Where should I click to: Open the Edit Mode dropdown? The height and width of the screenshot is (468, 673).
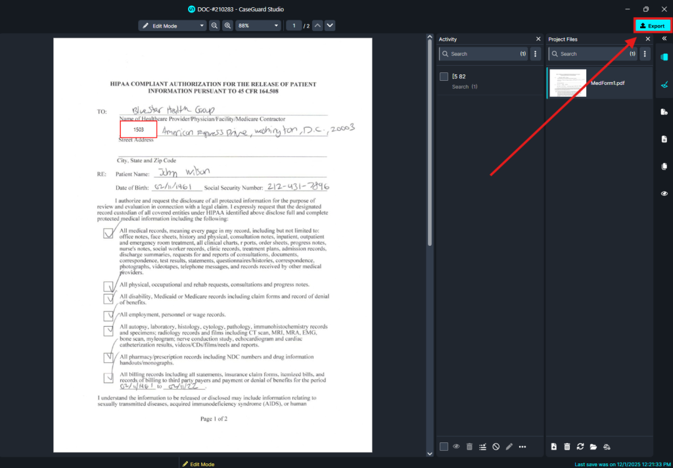[x=172, y=26]
